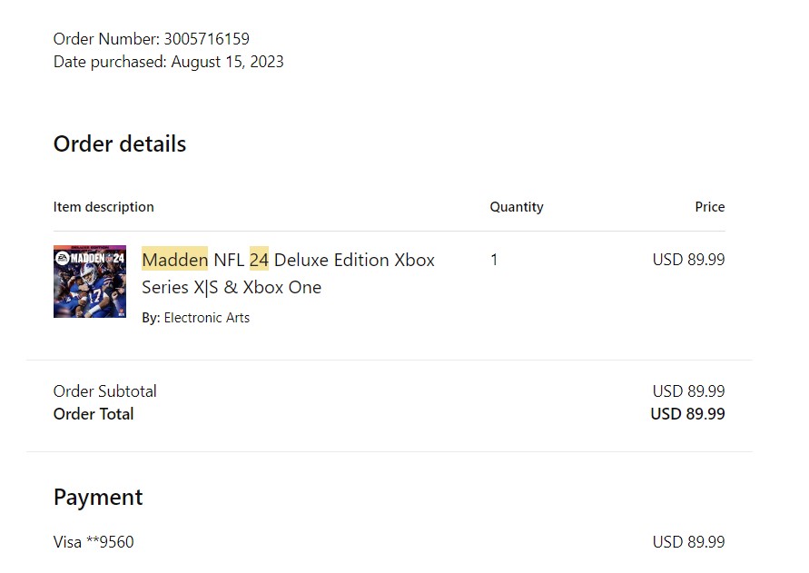Click the quantity value 1 in item row
The image size is (809, 573).
[494, 260]
